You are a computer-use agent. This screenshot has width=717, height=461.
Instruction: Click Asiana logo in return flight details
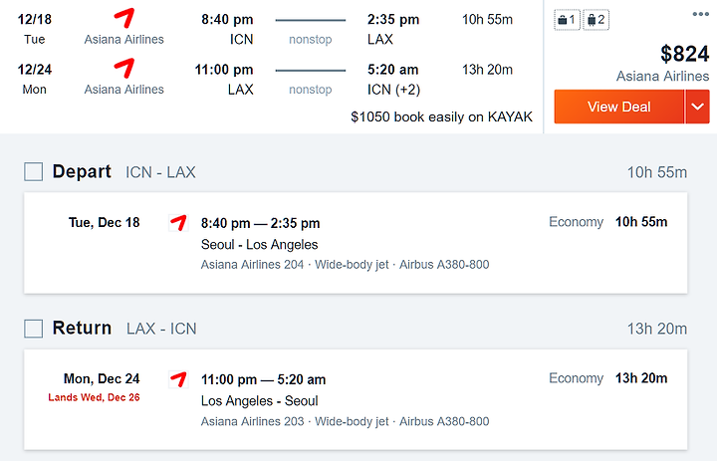(178, 379)
